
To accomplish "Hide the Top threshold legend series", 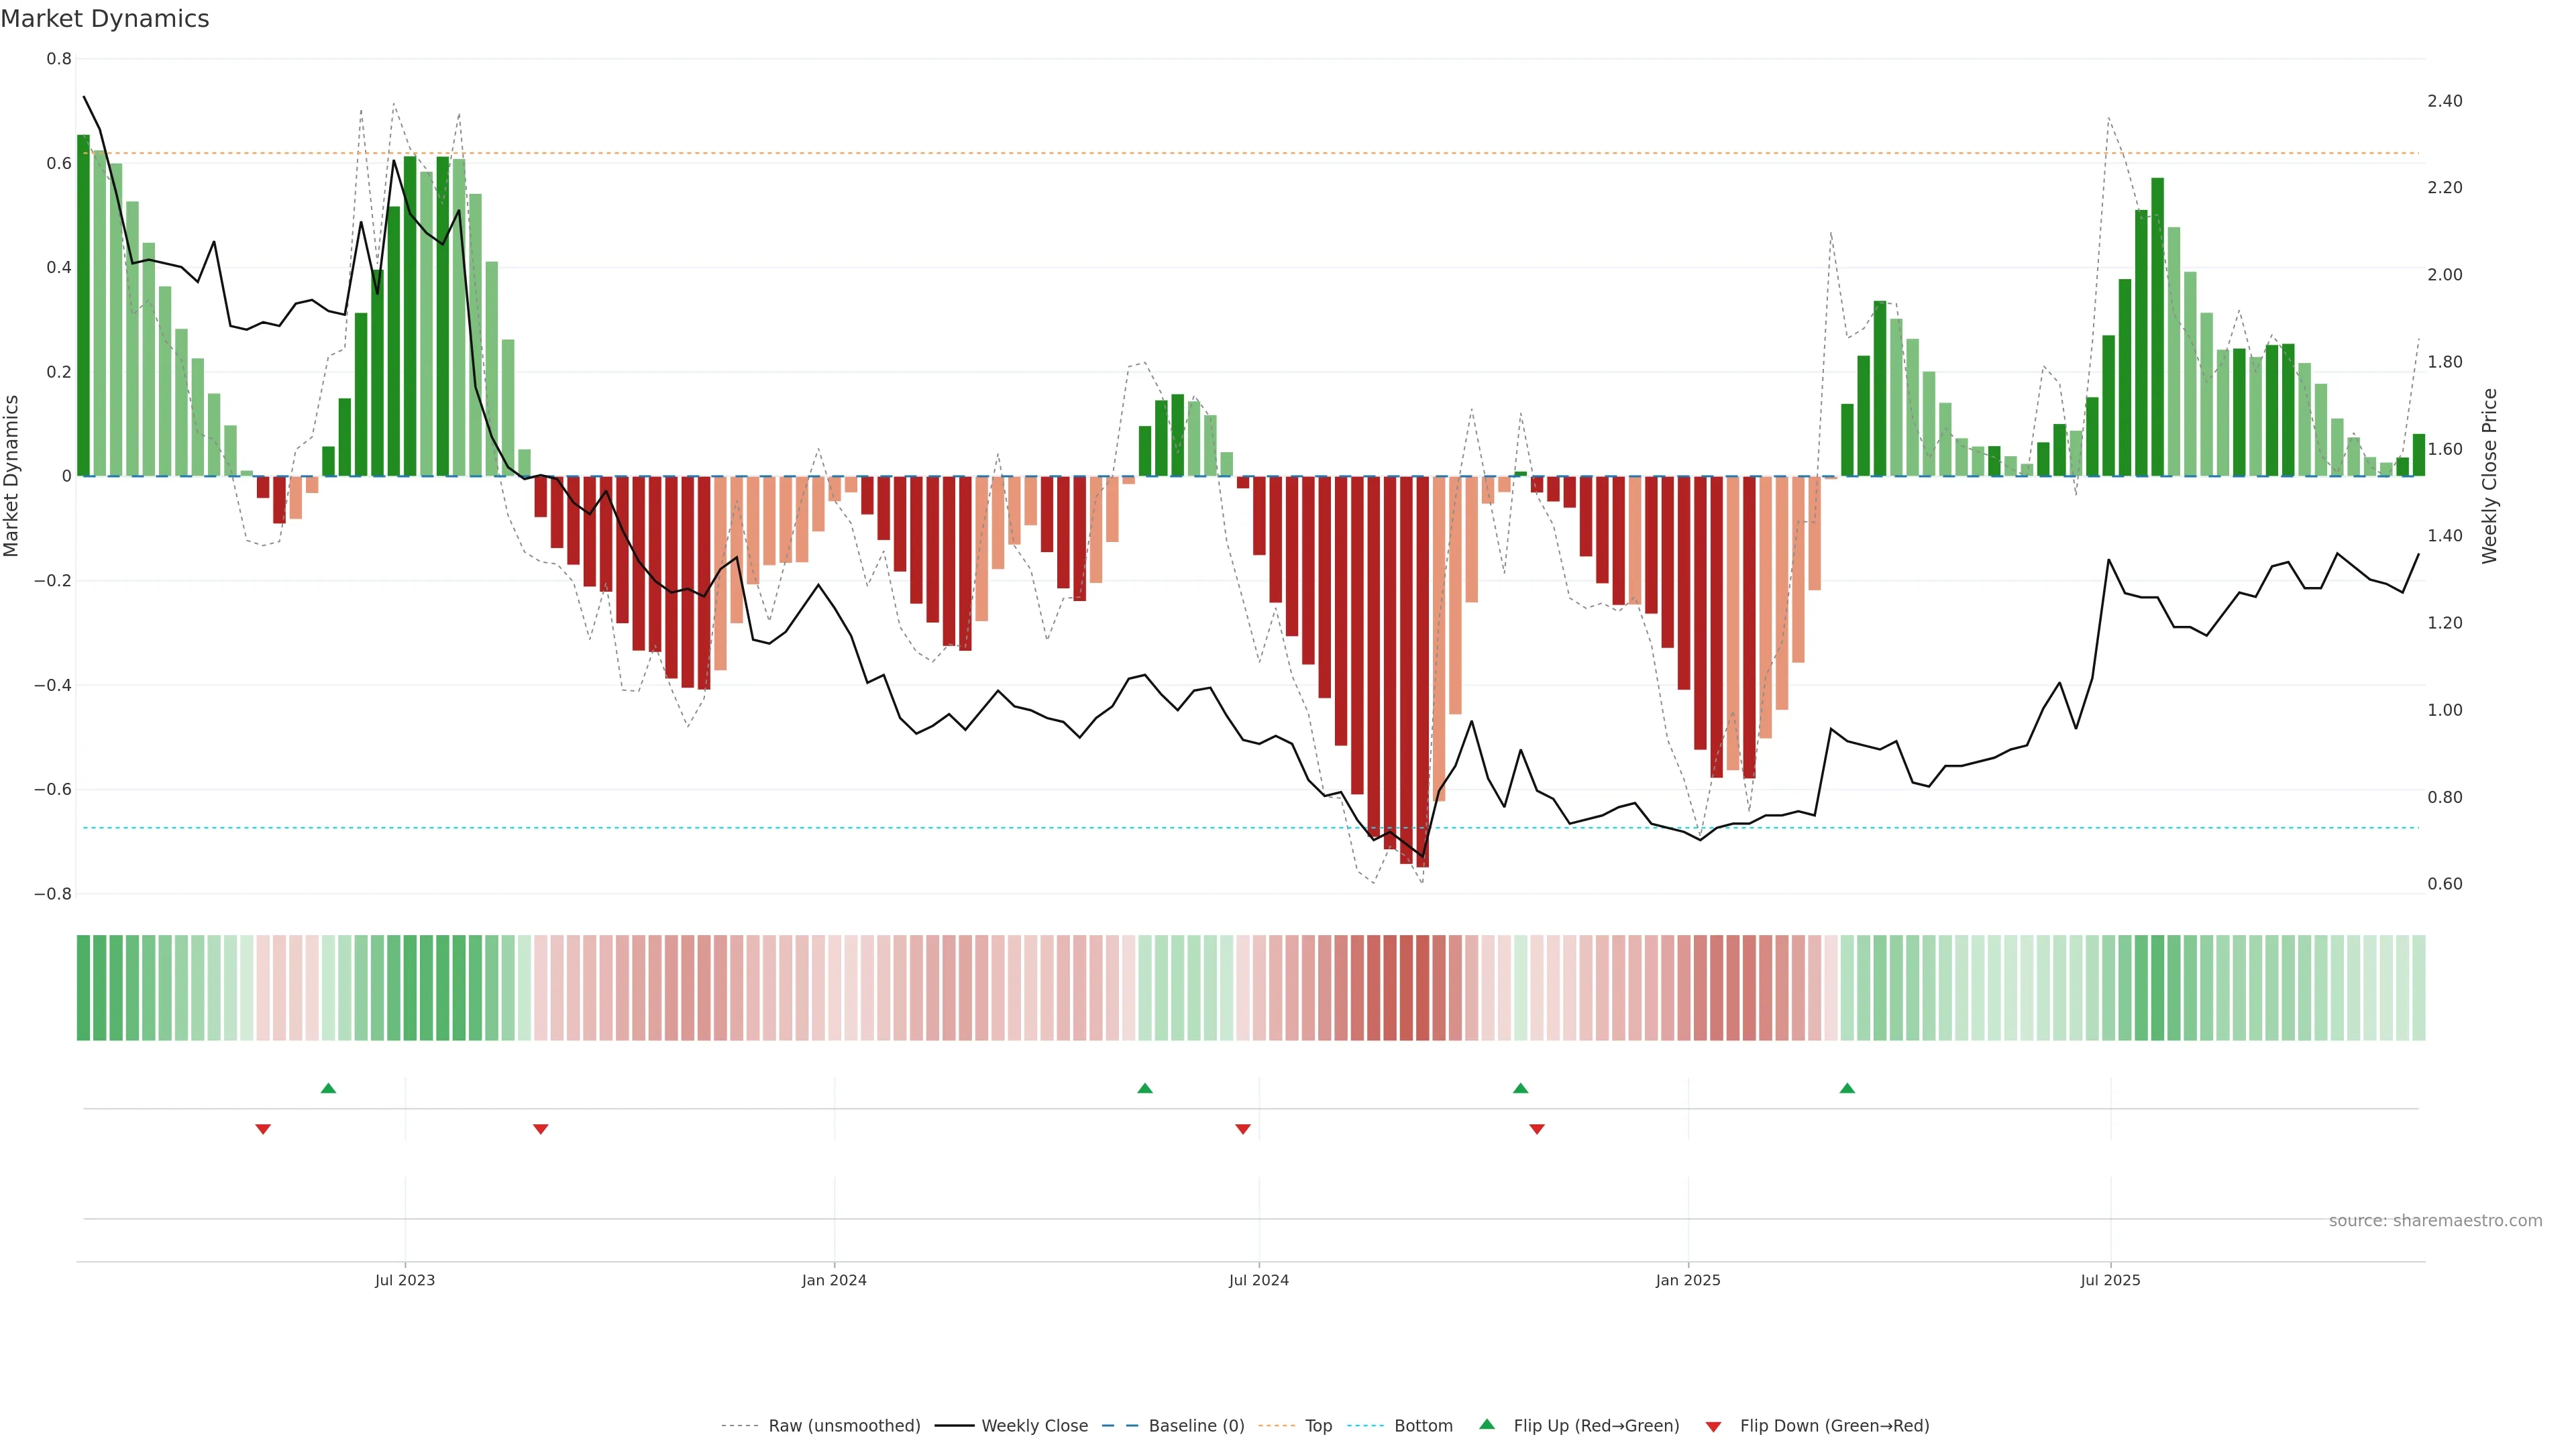I will tap(1318, 1426).
